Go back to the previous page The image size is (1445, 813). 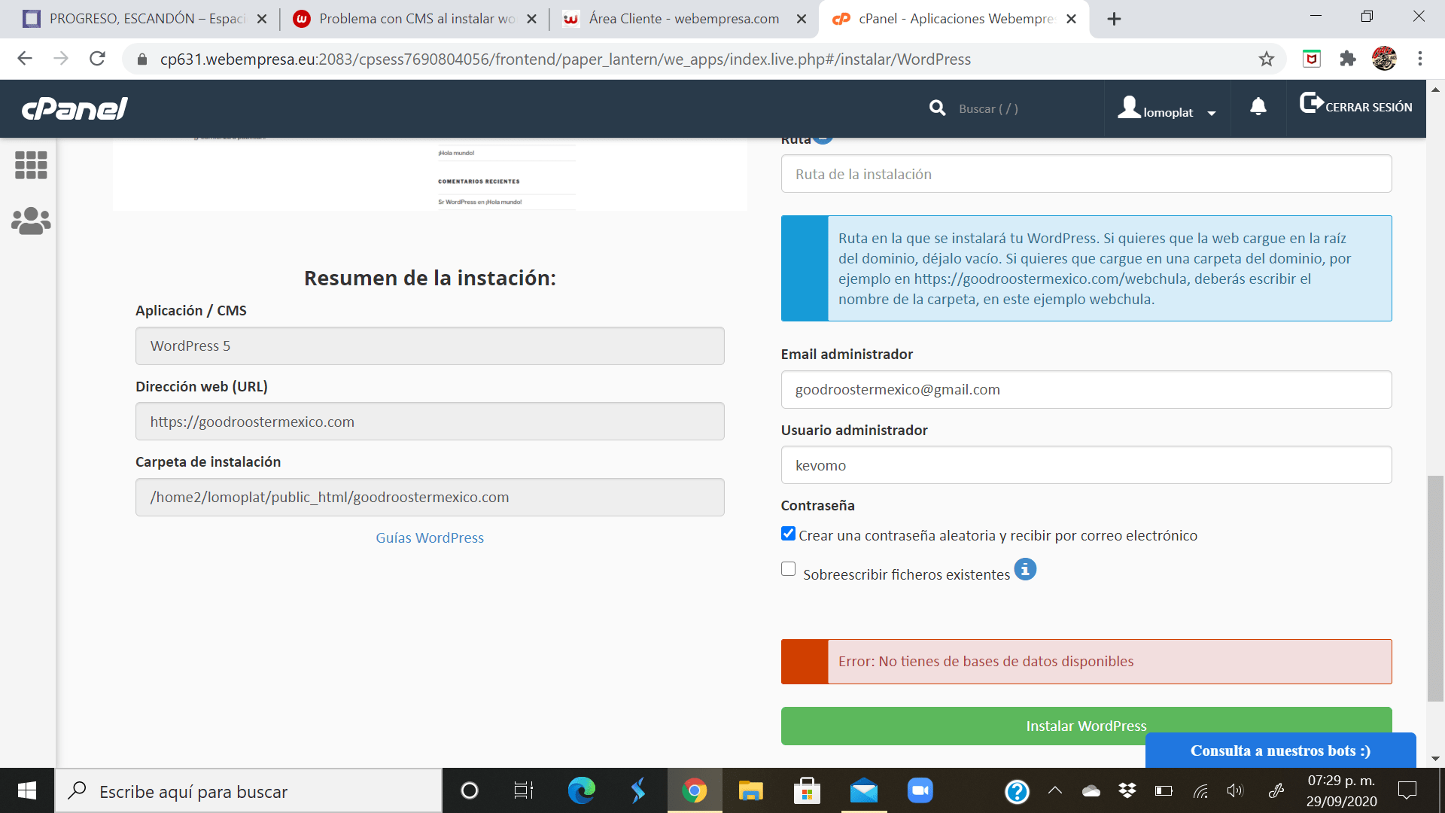coord(25,59)
